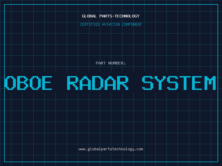Click the letter Y in SYSTEM

(x=160, y=83)
